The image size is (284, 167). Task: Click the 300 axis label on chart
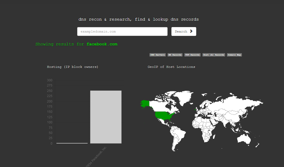50,80
